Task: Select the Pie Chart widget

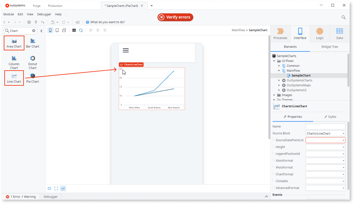Action: click(x=32, y=78)
